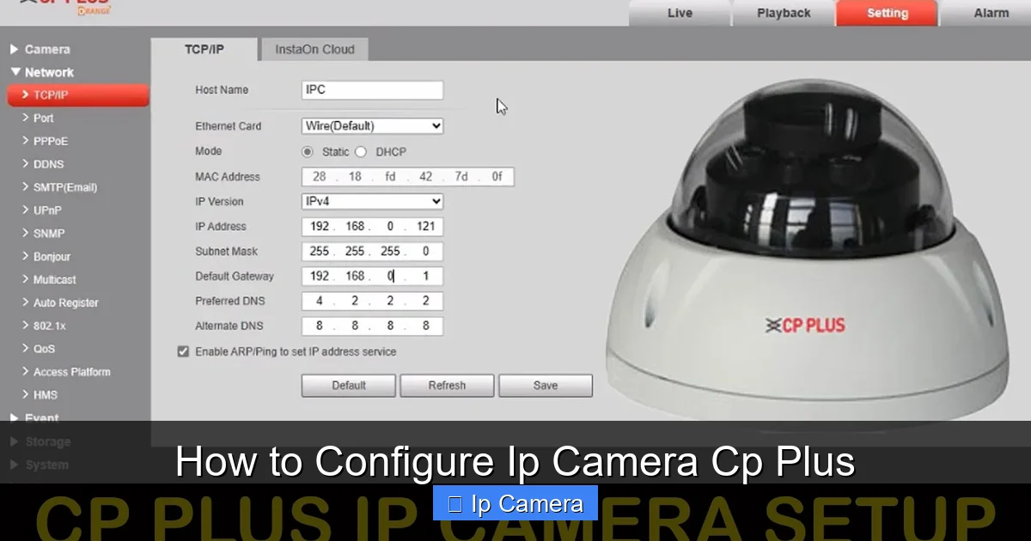Click the Subnet Mask field
1031x541 pixels.
pos(373,252)
